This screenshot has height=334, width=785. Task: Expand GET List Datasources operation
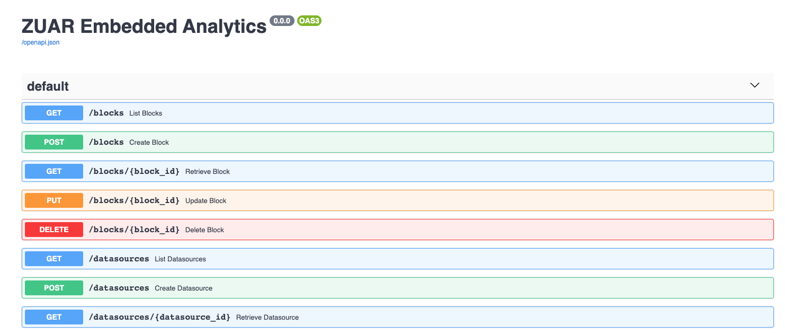pos(398,259)
